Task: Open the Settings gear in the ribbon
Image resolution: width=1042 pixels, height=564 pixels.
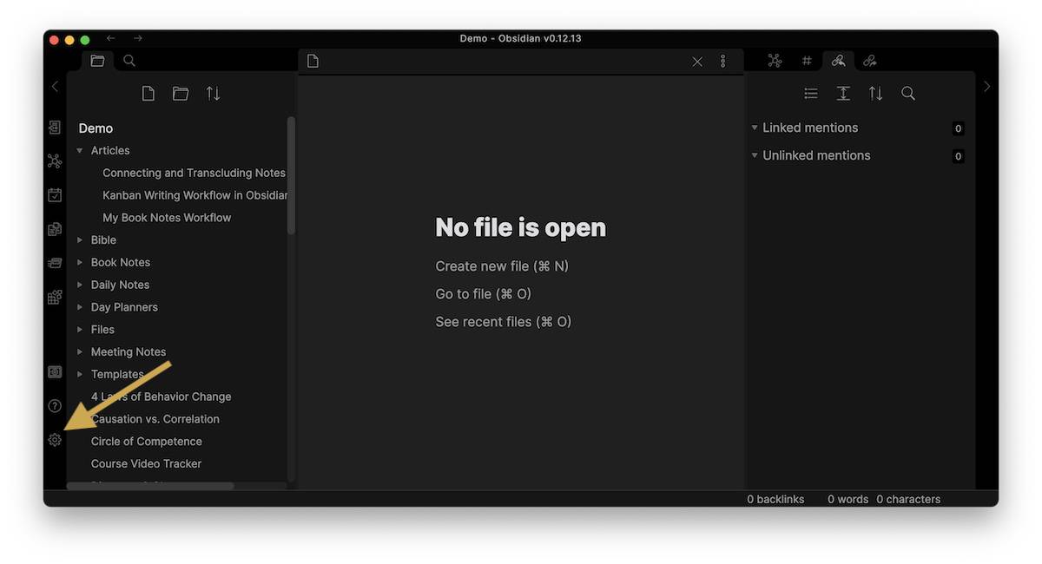Action: click(55, 440)
